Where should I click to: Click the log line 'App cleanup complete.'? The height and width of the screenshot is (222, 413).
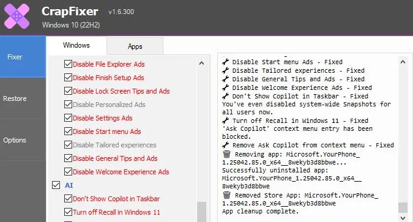[261, 211]
